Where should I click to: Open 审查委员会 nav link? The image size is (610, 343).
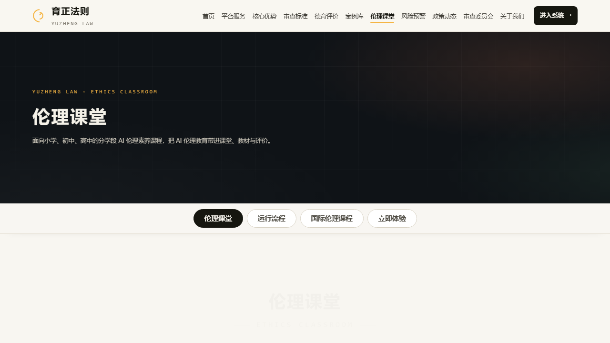pos(478,16)
